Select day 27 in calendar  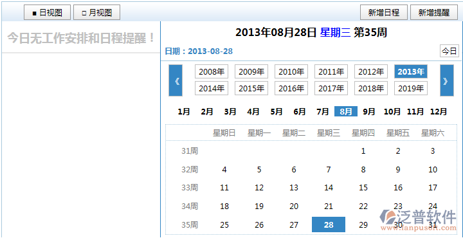[x=294, y=225]
